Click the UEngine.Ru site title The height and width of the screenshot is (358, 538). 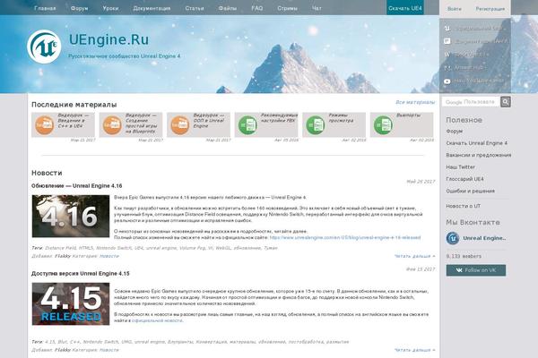[x=108, y=39]
